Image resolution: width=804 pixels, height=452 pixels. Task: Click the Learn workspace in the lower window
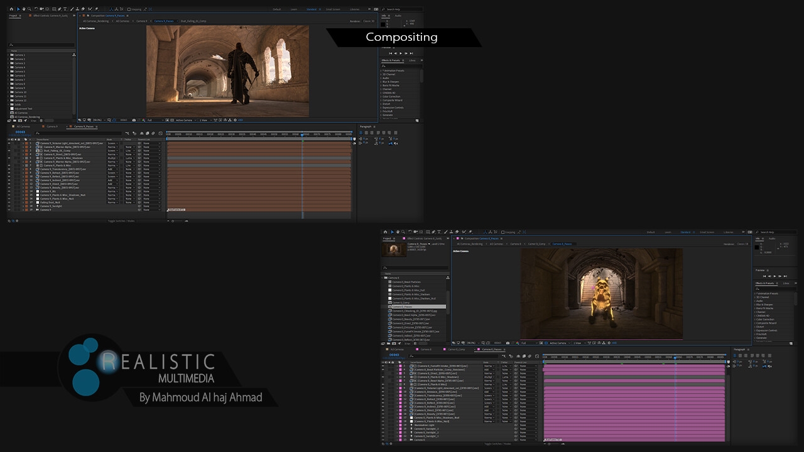pos(668,232)
